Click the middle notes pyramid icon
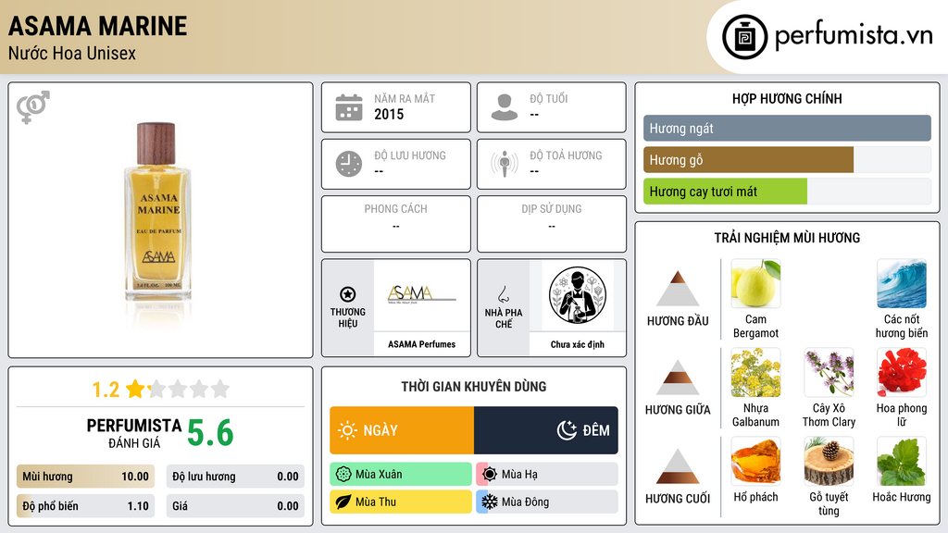The image size is (948, 533). click(678, 378)
